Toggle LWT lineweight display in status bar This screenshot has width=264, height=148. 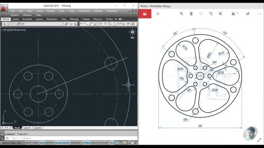tap(106, 143)
